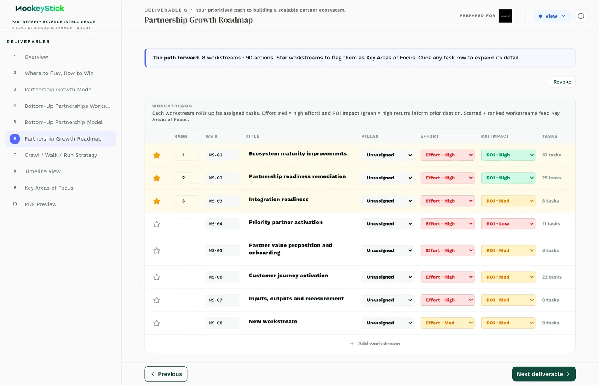The width and height of the screenshot is (599, 385).
Task: Click the HockeyStick logo
Action: [40, 9]
